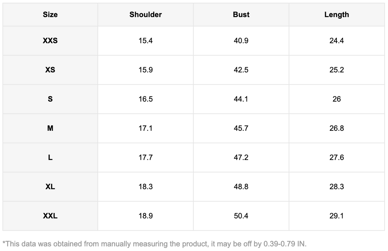The width and height of the screenshot is (388, 251).
Task: Click the XL length value 28.3
Action: point(336,187)
